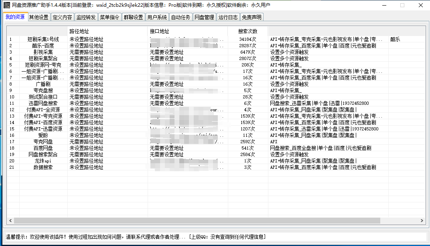This screenshot has height=246, width=430.
Task: Click the horizontal scrollbar left arrow
Action: (x=10, y=220)
